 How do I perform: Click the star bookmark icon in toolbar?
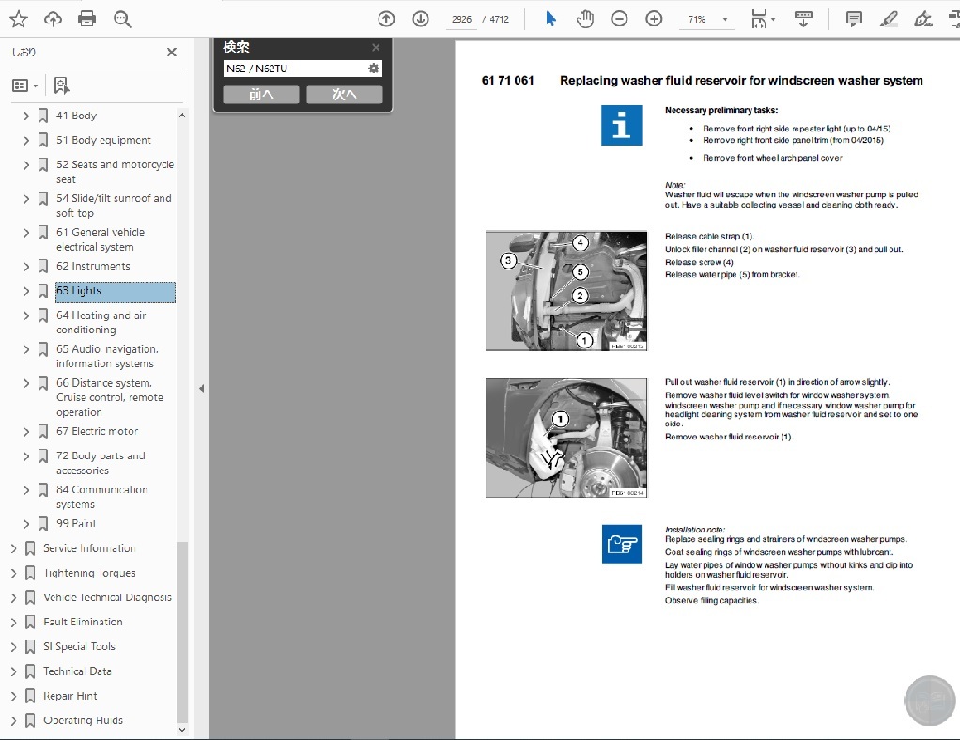coord(19,19)
